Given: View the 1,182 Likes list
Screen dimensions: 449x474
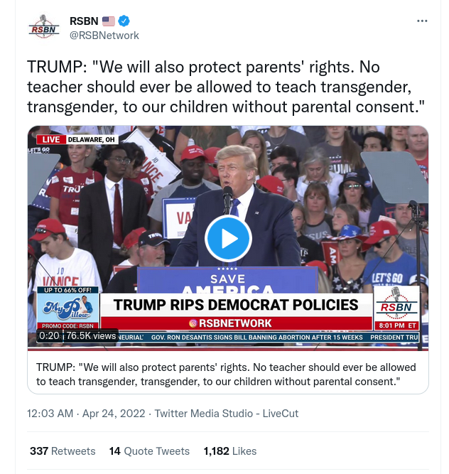Looking at the screenshot, I should [x=230, y=451].
